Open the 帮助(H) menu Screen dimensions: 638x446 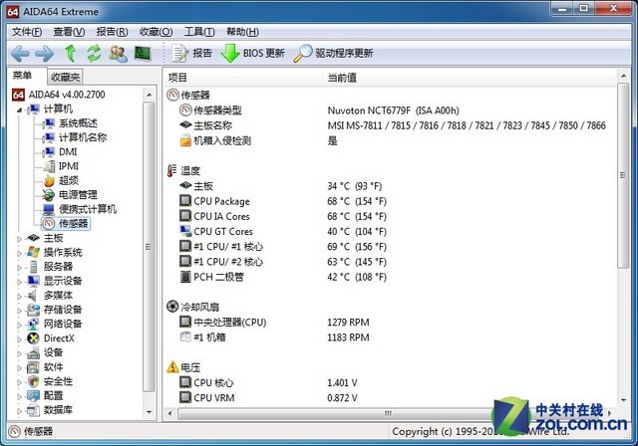click(x=242, y=32)
